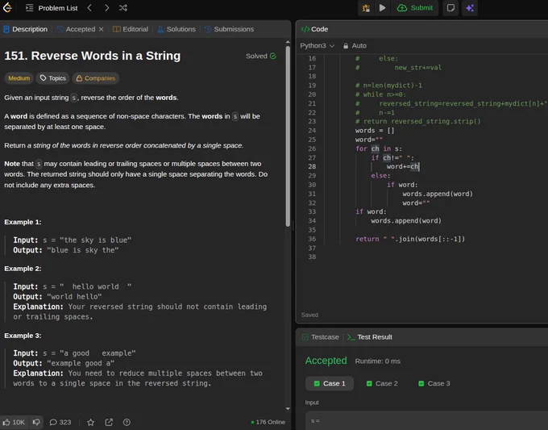Like the problem with thumbs-up icon

point(7,422)
